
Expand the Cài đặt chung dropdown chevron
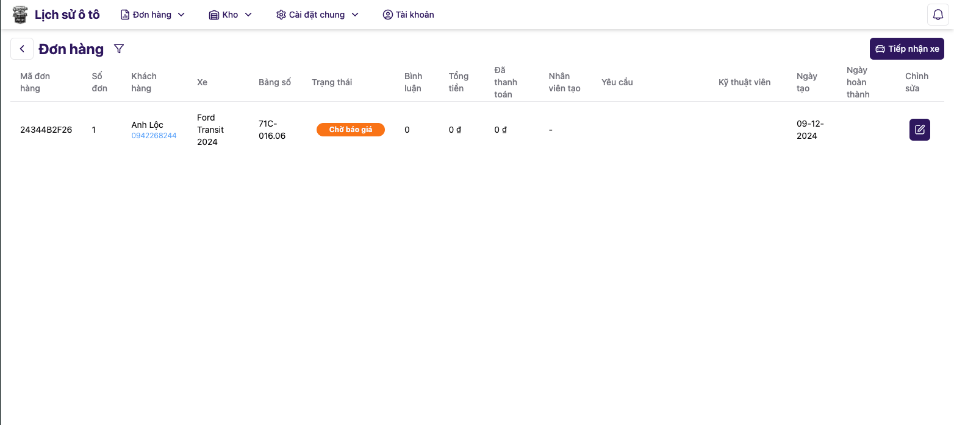355,15
